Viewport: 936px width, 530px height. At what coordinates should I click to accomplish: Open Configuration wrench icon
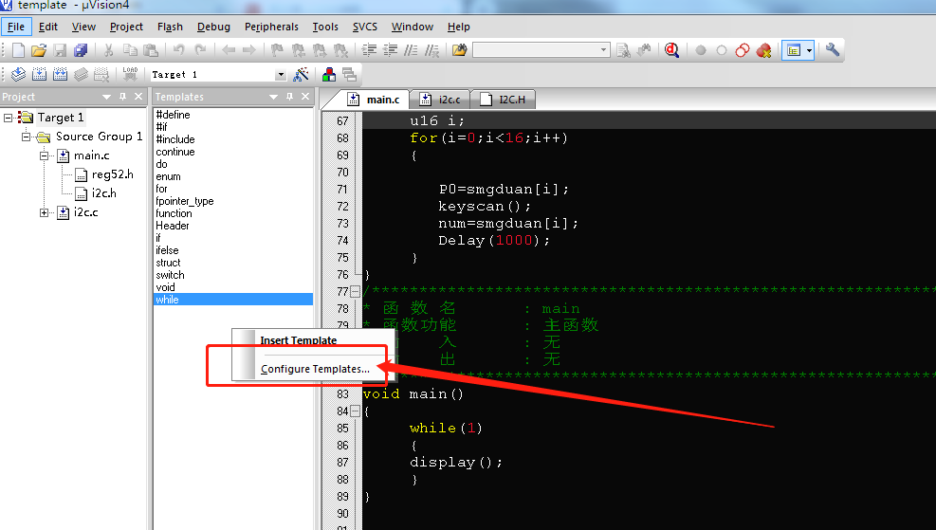pyautogui.click(x=832, y=50)
